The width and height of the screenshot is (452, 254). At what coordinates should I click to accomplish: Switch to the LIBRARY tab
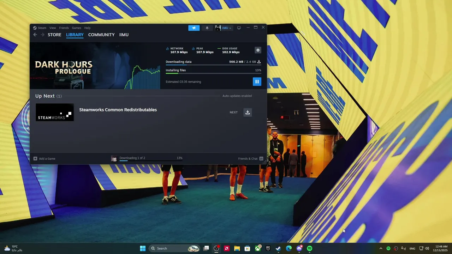pos(75,35)
